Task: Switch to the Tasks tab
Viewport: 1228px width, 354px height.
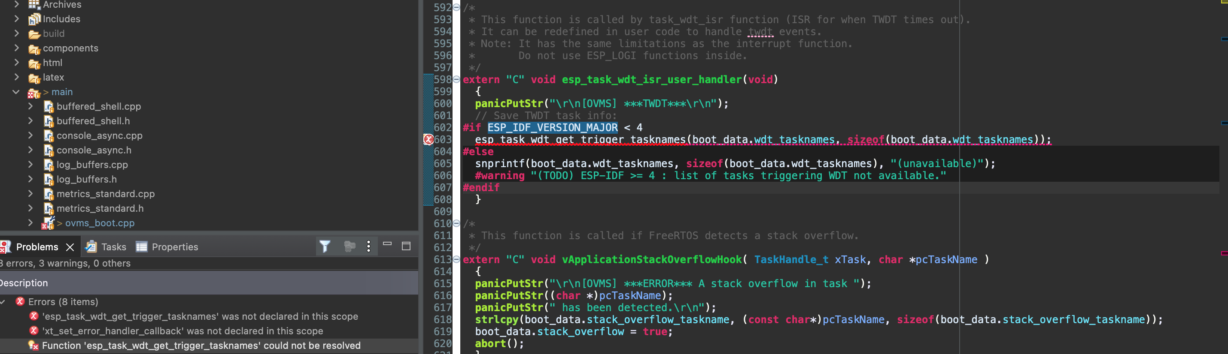Action: (x=113, y=247)
